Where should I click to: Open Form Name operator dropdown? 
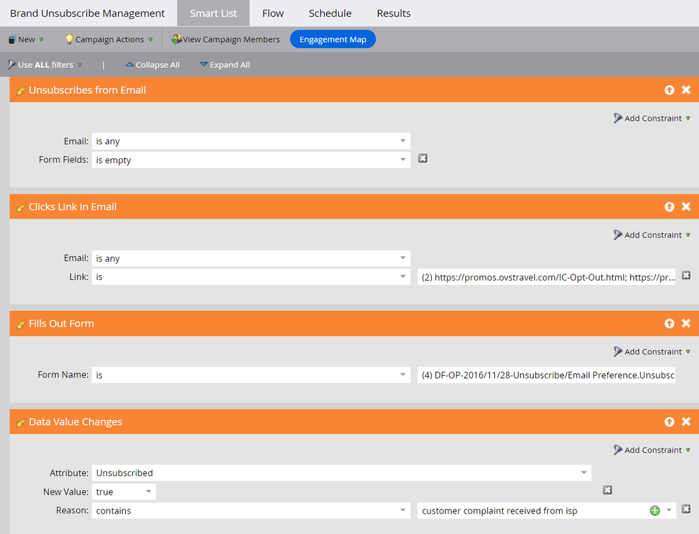point(251,375)
